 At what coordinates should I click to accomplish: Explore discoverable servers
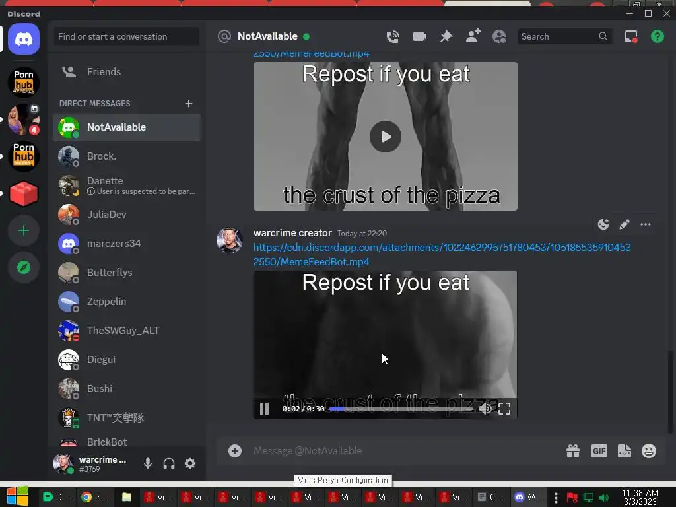pyautogui.click(x=24, y=268)
